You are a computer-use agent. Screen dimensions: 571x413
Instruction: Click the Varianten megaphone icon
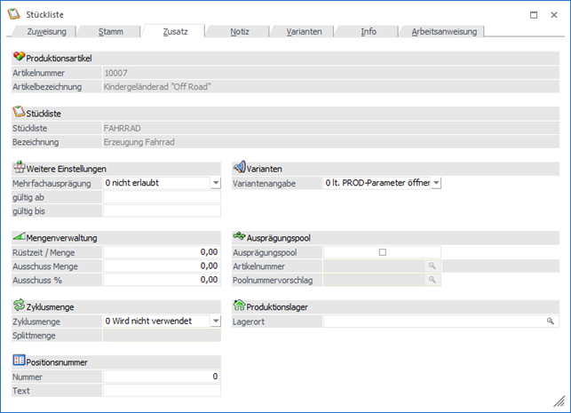click(239, 168)
